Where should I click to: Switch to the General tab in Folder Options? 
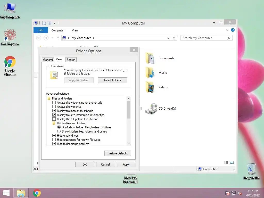[48, 60]
